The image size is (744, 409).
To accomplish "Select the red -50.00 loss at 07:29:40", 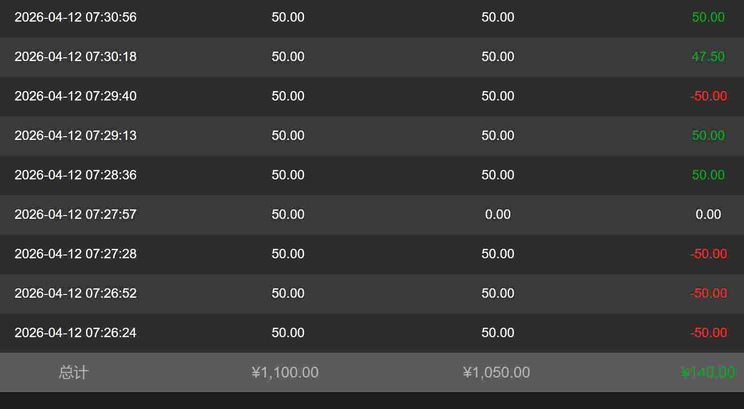I will point(708,96).
